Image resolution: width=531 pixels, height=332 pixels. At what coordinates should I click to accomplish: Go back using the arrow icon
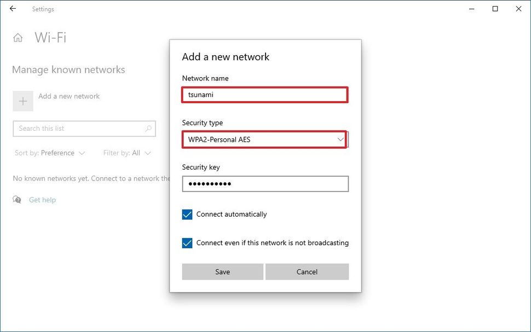12,9
